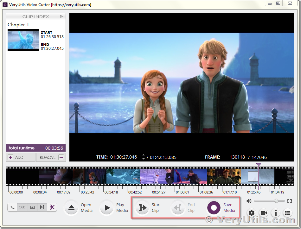Click the timeline label 01:08:36
The height and width of the screenshot is (229, 301).
[x=206, y=192]
